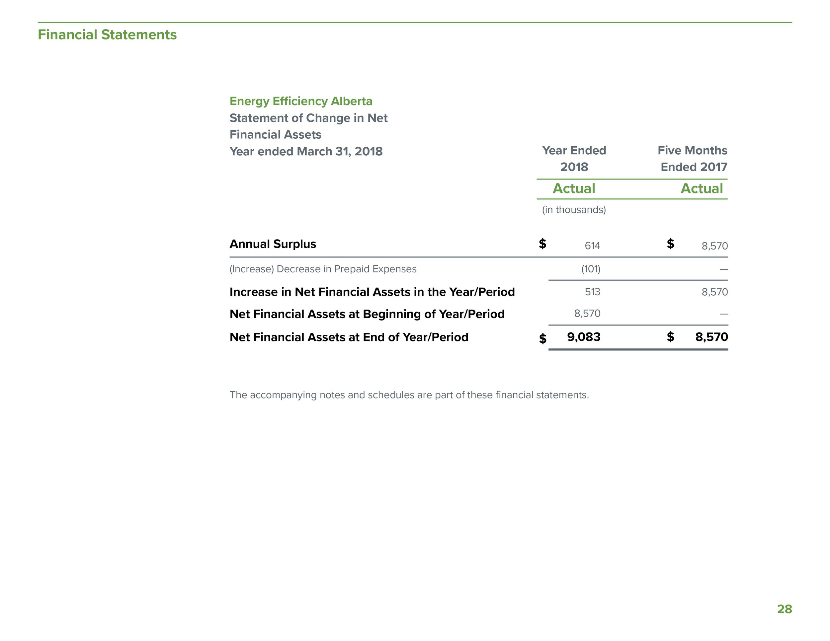Click the 'Annual Surplus' row label
Viewport: 830px width, 641px height.
(273, 244)
